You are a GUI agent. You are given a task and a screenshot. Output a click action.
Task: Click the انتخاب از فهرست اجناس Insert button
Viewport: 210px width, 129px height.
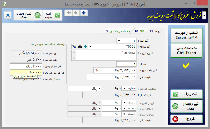187,36
